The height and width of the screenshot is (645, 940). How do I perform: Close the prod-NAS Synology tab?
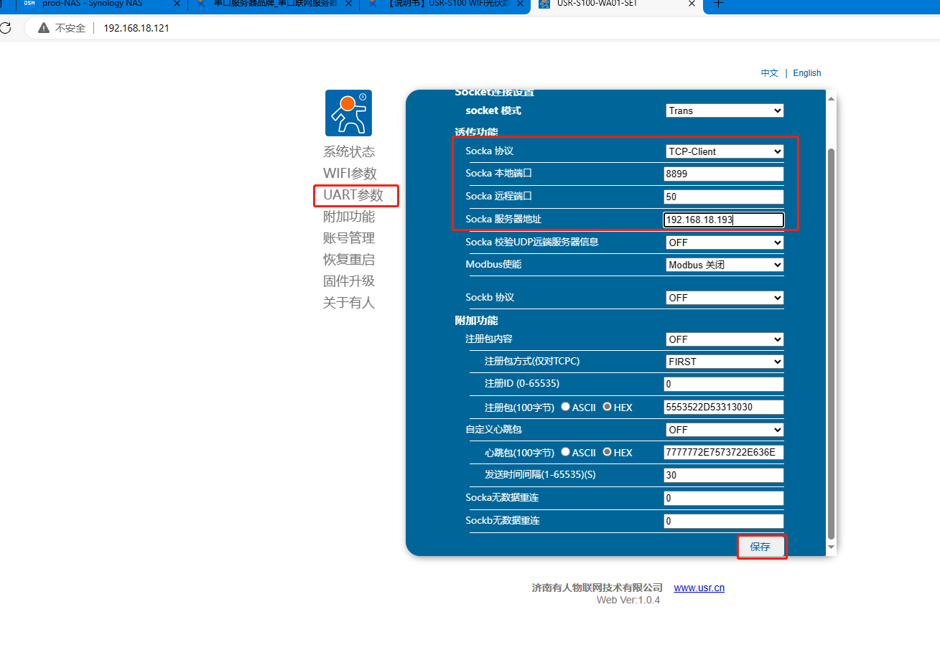177,4
